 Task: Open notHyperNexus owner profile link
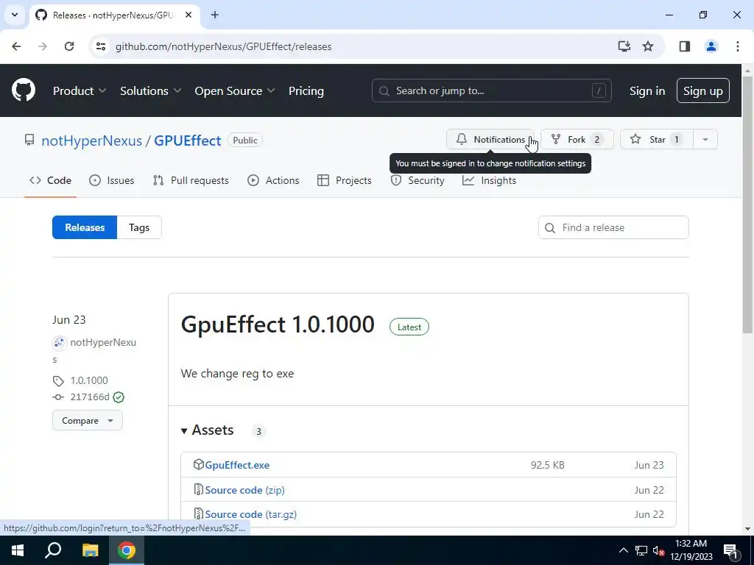click(92, 141)
